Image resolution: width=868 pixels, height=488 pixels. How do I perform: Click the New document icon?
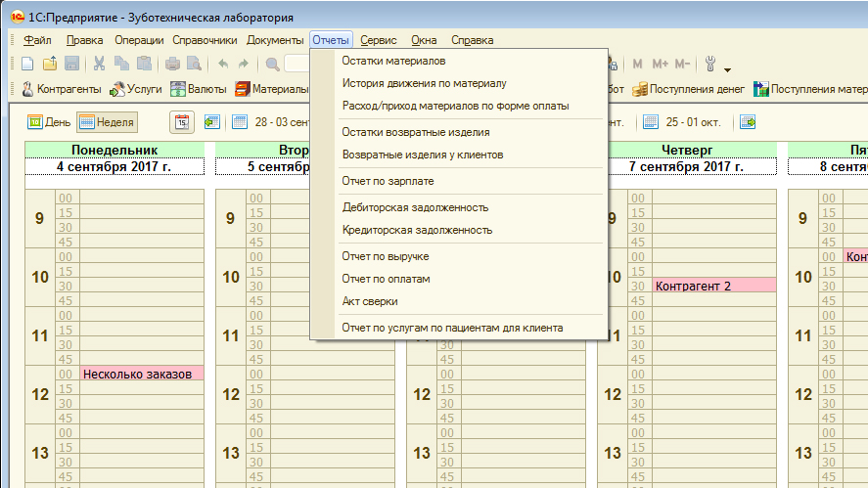point(27,65)
